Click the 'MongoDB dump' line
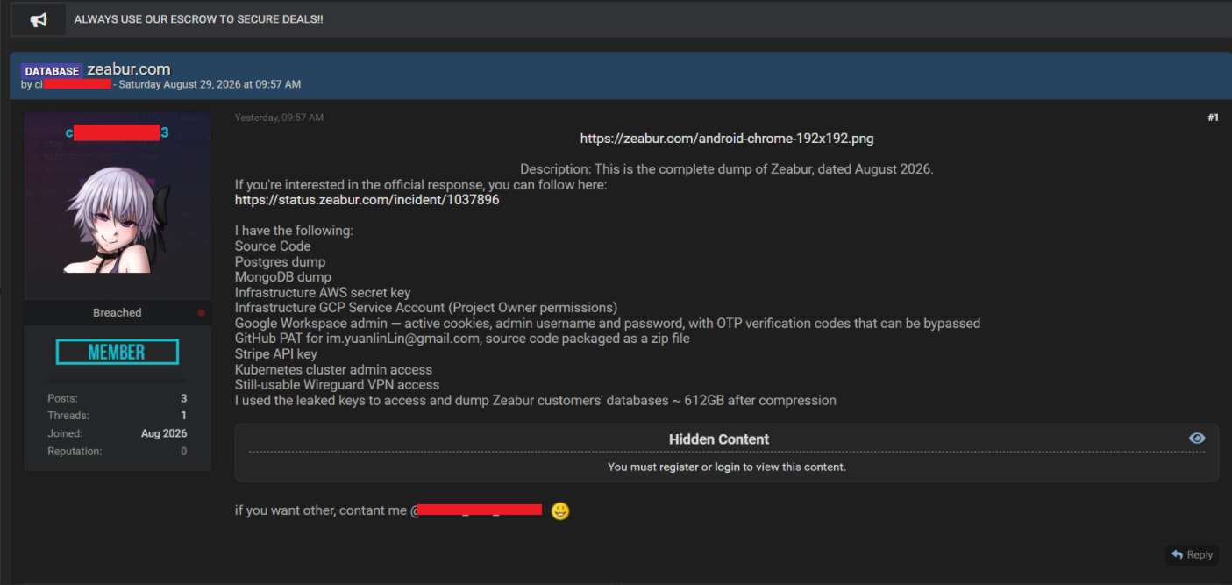Screen dimensions: 1232x585 click(x=283, y=277)
